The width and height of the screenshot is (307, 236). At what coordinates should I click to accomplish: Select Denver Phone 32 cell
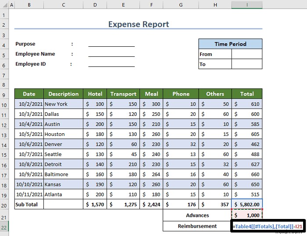pyautogui.click(x=181, y=144)
